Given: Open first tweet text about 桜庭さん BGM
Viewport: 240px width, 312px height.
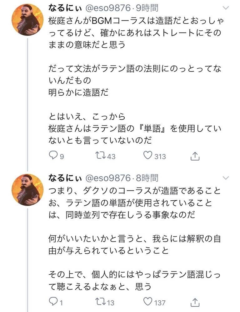Looking at the screenshot, I should click(134, 33).
